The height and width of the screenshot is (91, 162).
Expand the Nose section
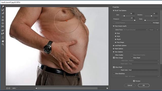(116, 36)
